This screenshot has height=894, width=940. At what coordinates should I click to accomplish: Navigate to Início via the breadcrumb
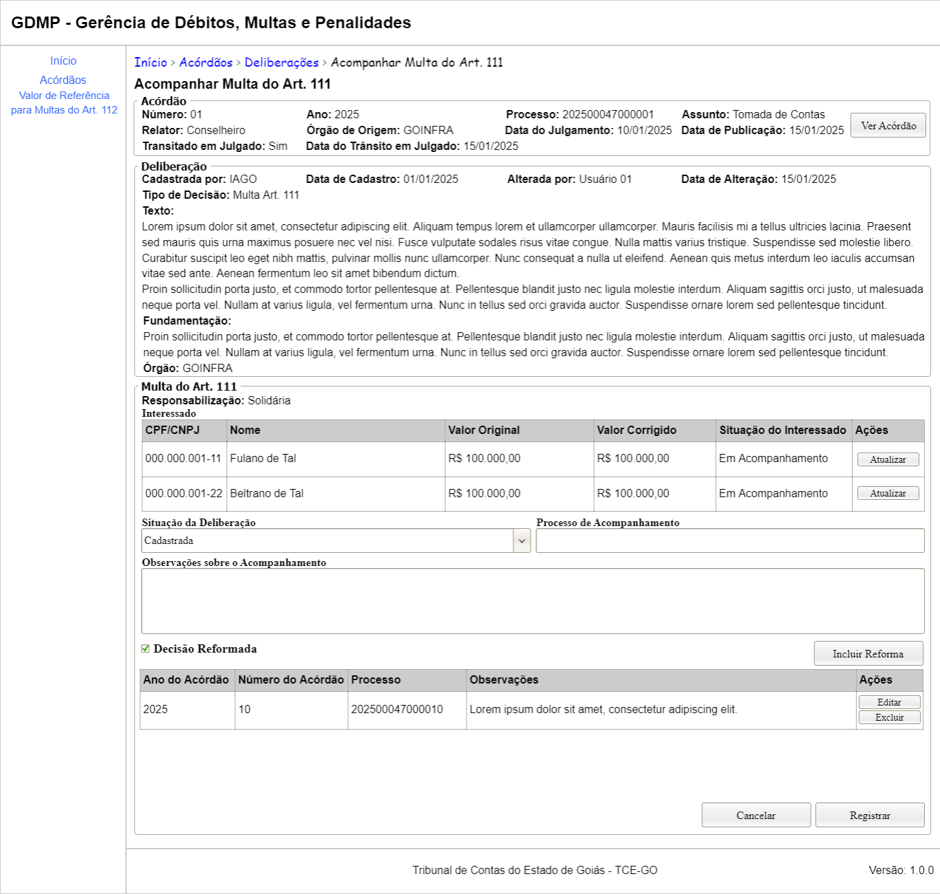pos(151,63)
